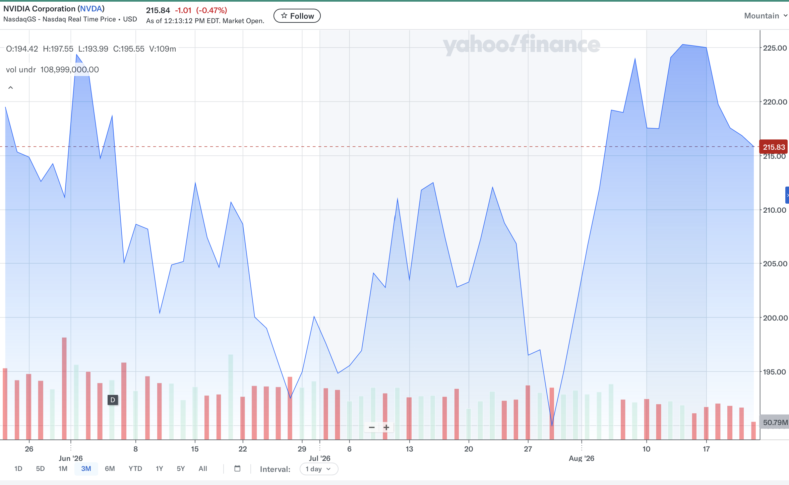Open the calendar date range picker
Viewport: 789px width, 485px height.
(237, 469)
